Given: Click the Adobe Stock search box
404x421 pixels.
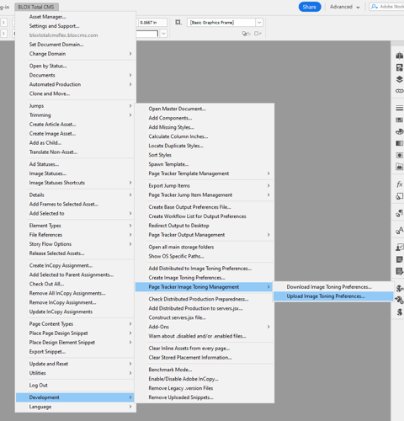Looking at the screenshot, I should [387, 7].
